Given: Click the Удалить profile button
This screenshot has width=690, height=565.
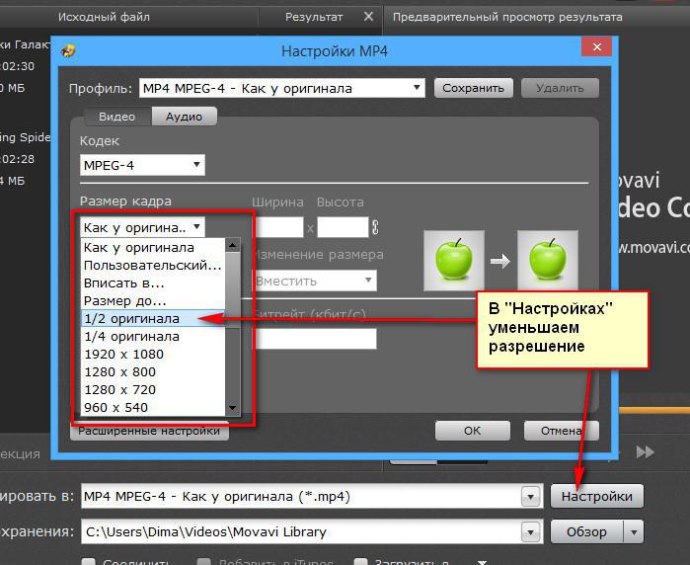Looking at the screenshot, I should coord(560,88).
